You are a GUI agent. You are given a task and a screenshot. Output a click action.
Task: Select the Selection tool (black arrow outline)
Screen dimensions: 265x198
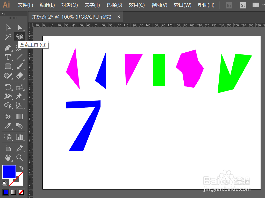(x=8, y=28)
